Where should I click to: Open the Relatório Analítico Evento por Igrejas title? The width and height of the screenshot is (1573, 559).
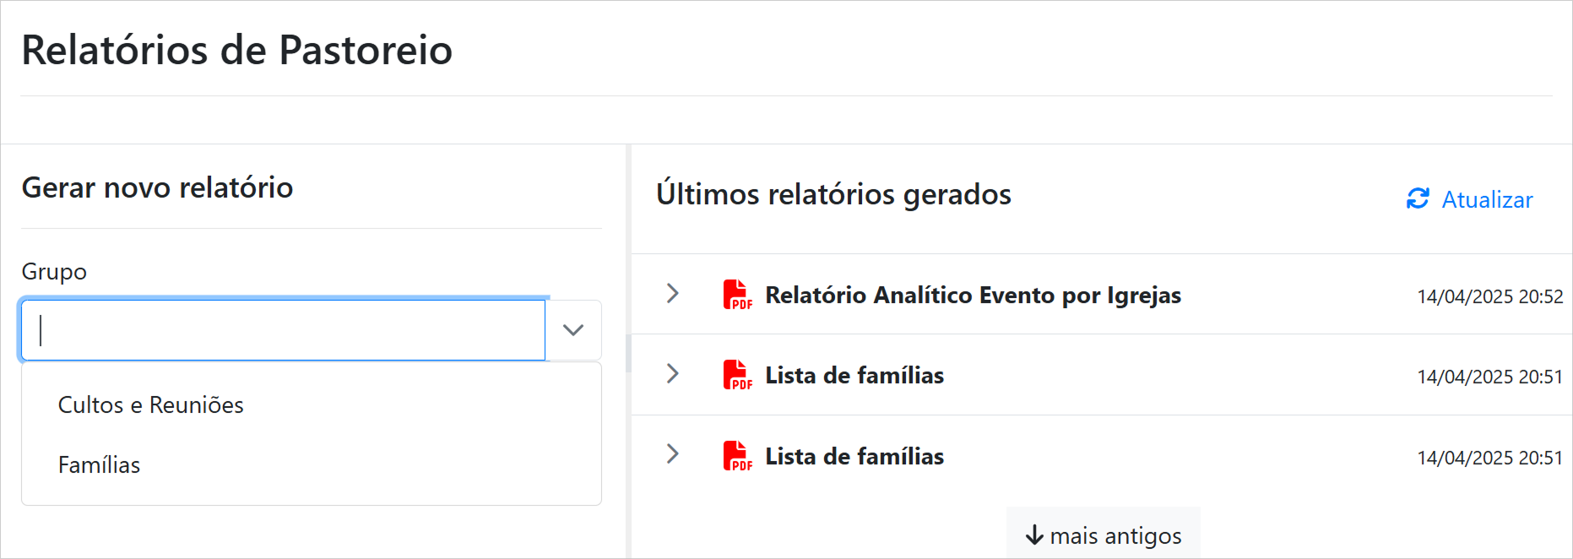(x=973, y=295)
